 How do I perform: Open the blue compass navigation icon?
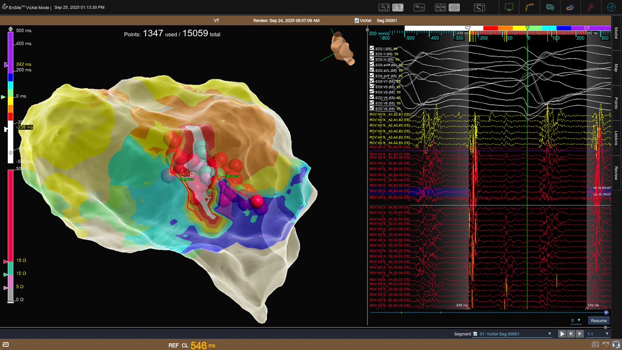tap(611, 7)
